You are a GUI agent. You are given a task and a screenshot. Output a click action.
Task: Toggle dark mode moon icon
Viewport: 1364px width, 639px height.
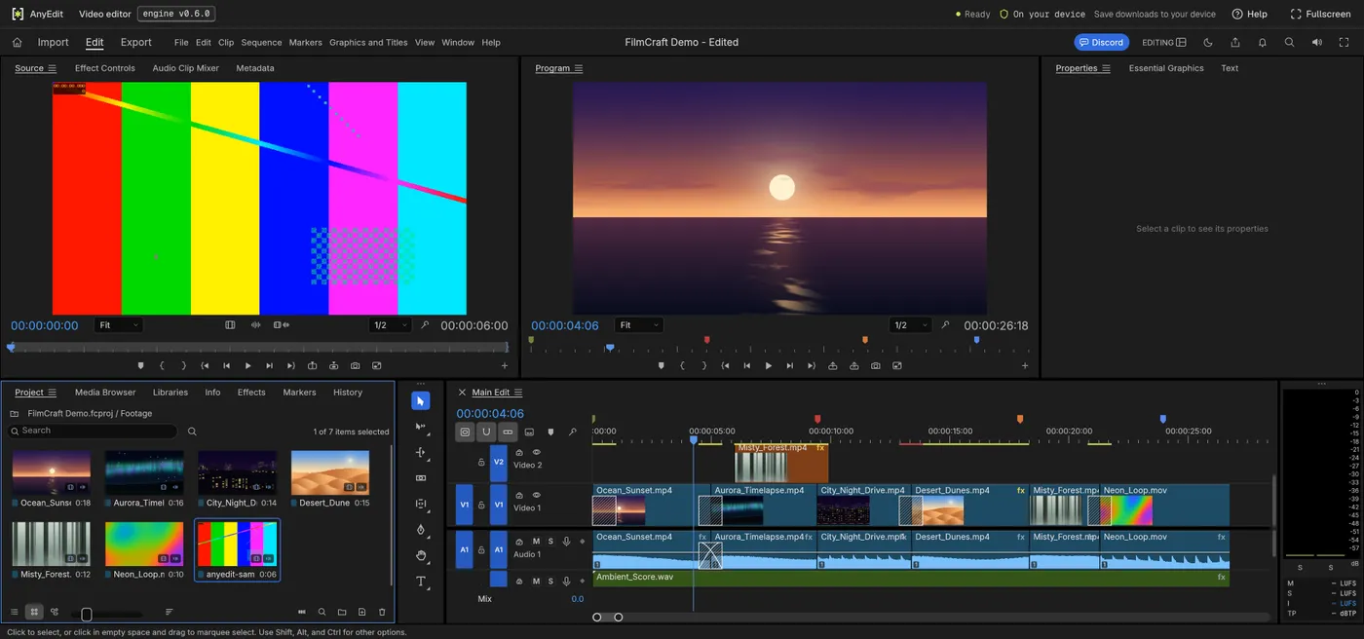[x=1208, y=42]
